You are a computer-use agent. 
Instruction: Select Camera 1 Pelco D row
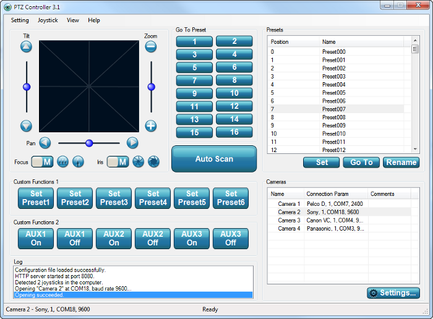click(340, 204)
